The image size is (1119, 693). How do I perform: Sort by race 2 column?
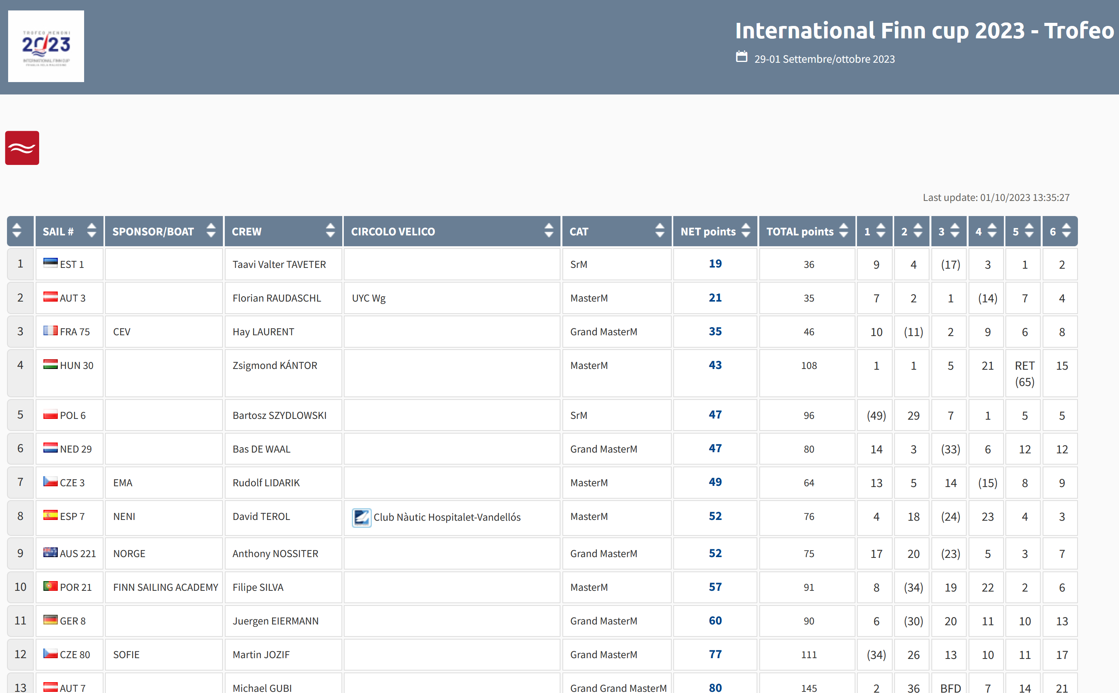point(918,230)
